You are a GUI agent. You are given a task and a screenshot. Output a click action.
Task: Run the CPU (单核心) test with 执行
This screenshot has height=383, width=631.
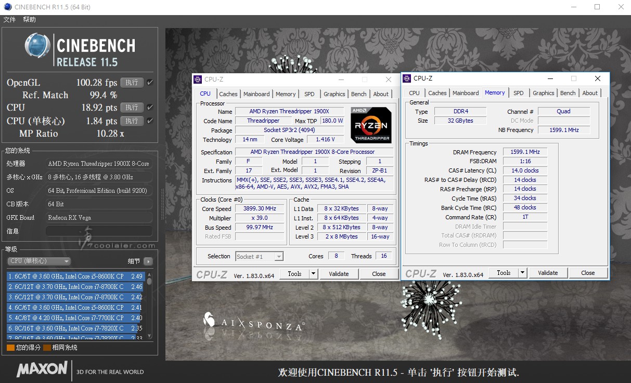(x=132, y=121)
